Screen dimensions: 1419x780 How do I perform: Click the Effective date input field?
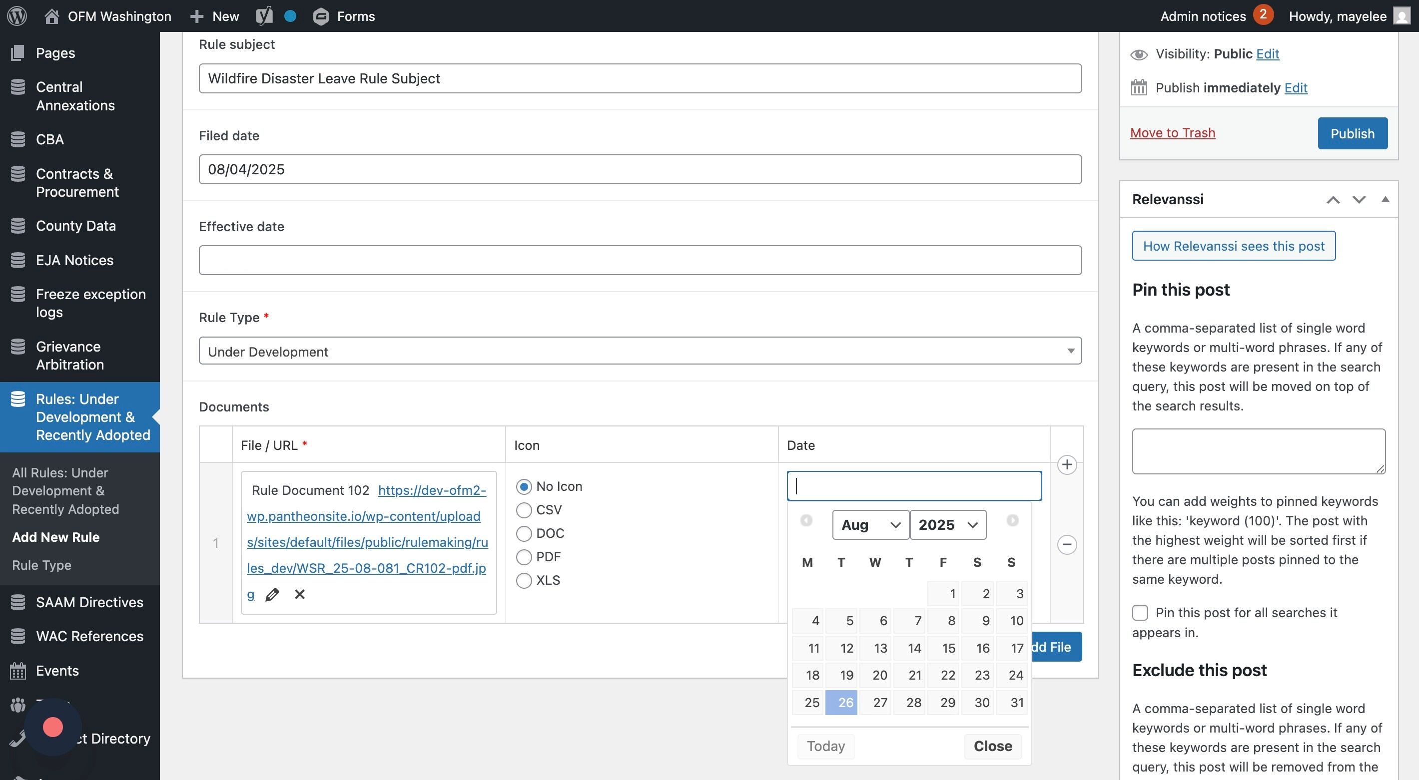click(x=640, y=260)
